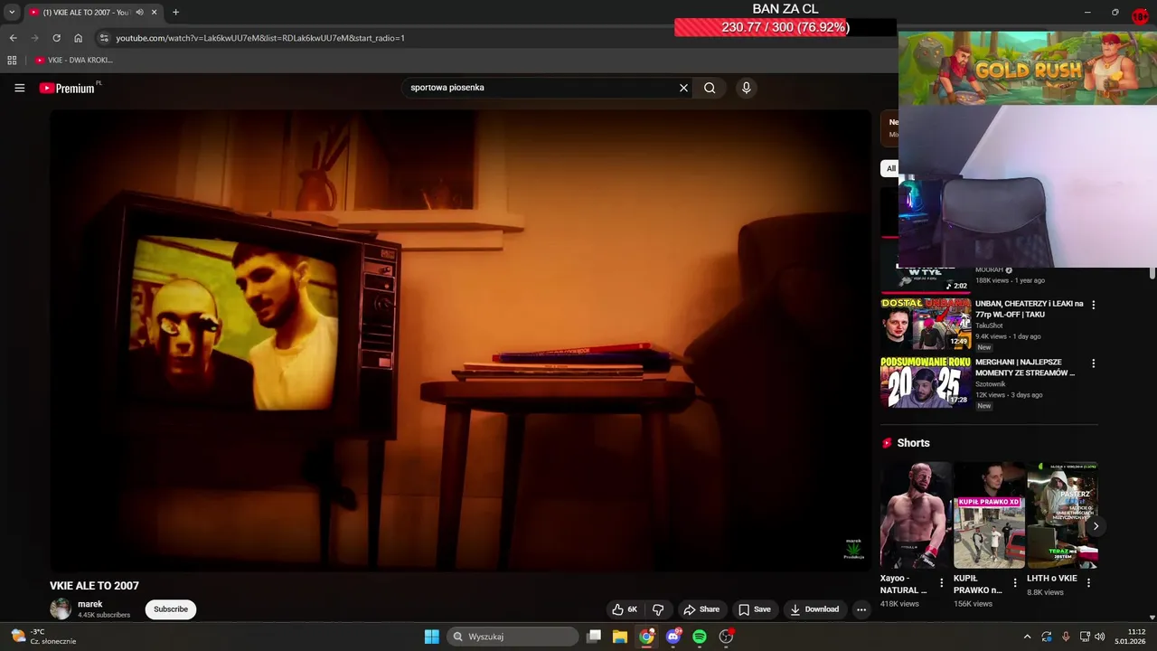Go back in browser history
The width and height of the screenshot is (1157, 651).
(x=13, y=38)
